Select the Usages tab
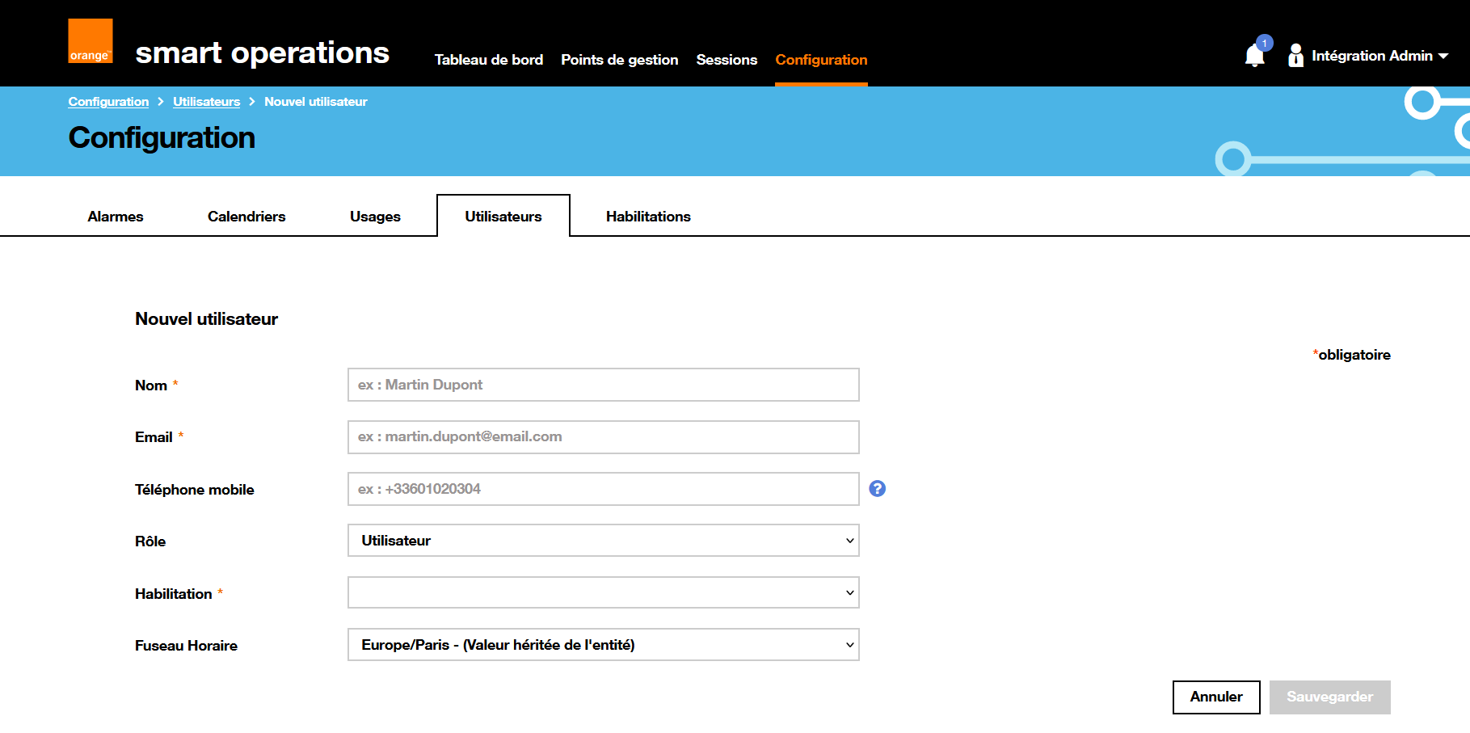This screenshot has width=1470, height=733. click(375, 217)
